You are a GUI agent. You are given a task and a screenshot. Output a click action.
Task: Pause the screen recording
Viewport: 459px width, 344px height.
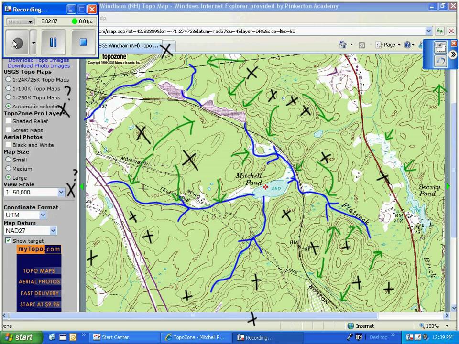click(53, 43)
